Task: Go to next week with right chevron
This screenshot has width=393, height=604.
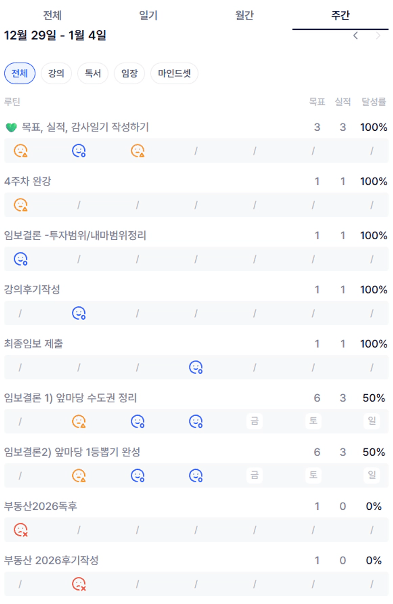Action: 378,36
